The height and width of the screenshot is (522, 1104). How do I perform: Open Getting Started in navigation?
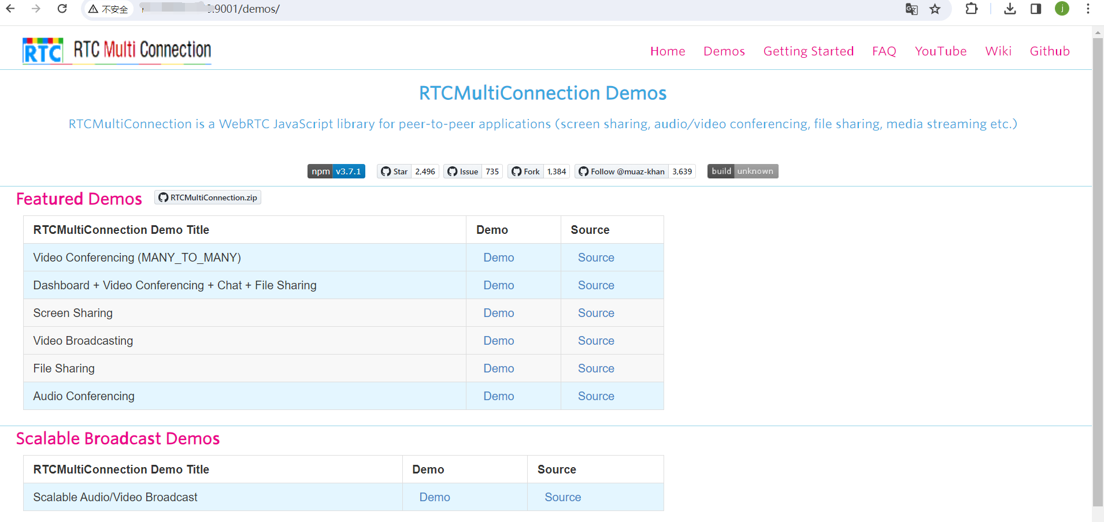[x=809, y=51]
